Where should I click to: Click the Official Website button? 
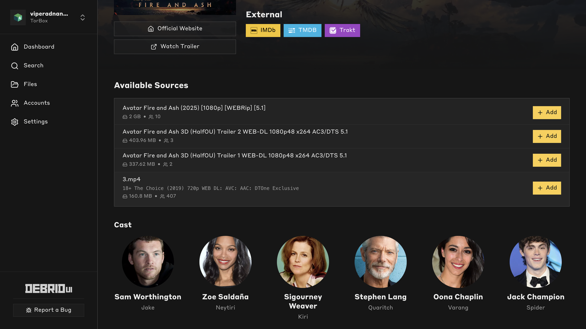[175, 28]
